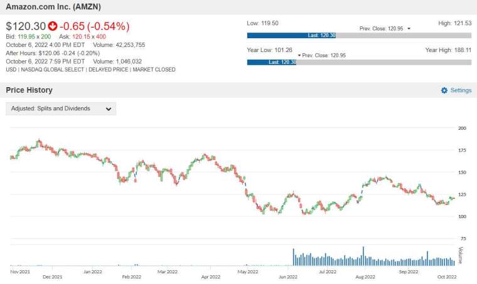Click the Volume: 42,253,755 text
The height and width of the screenshot is (284, 477).
click(x=119, y=45)
